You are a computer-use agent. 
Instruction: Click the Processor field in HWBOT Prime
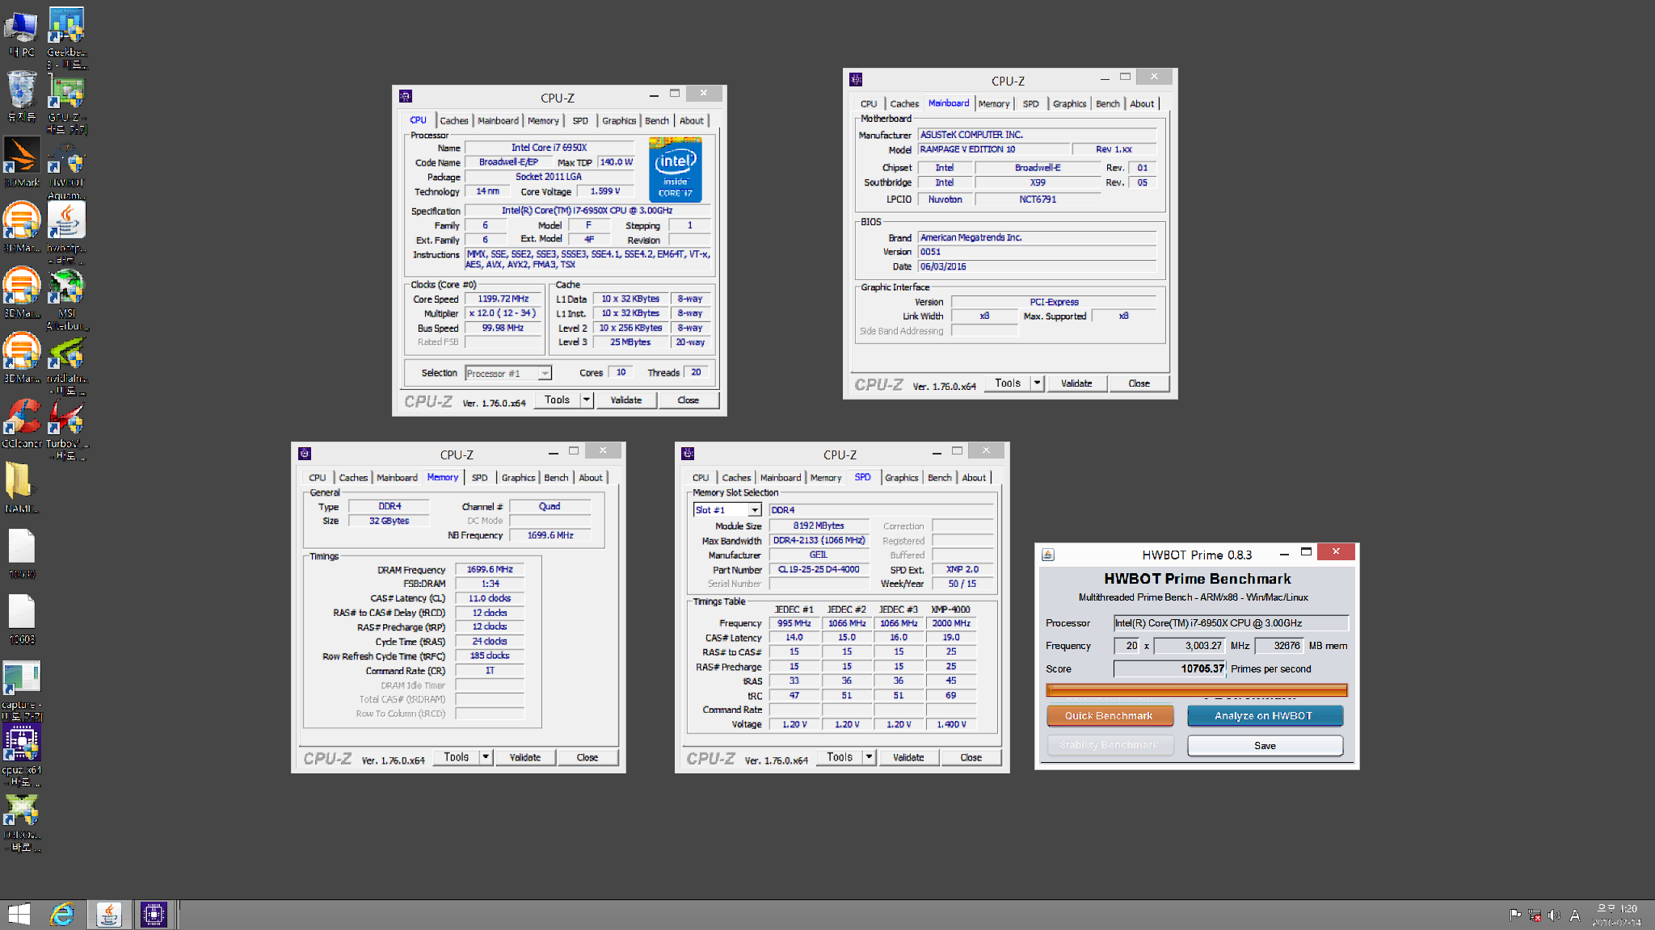coord(1231,623)
